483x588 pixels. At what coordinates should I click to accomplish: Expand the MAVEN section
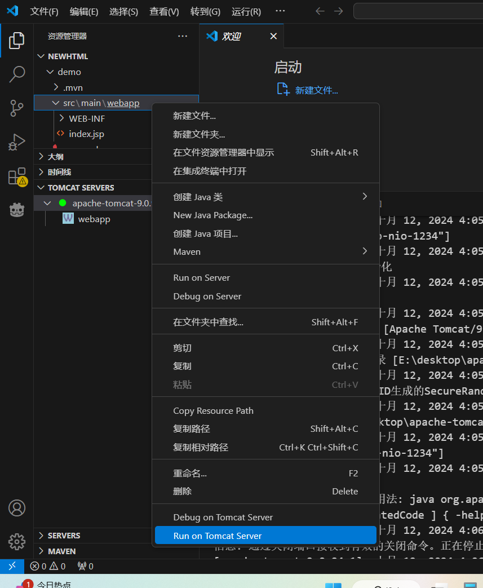pyautogui.click(x=41, y=551)
